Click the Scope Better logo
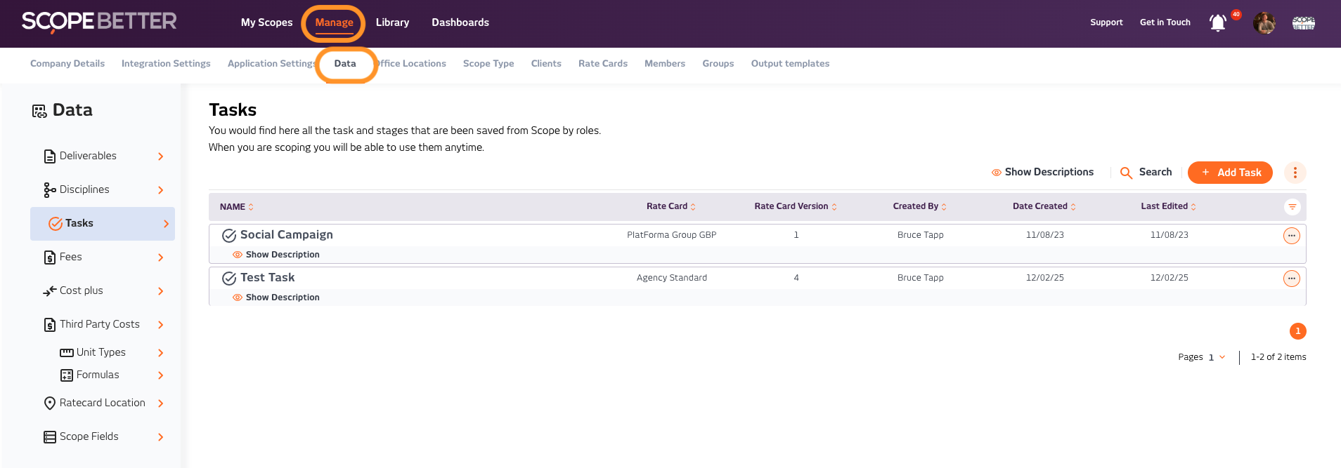Screen dimensions: 1341x468 click(x=99, y=22)
